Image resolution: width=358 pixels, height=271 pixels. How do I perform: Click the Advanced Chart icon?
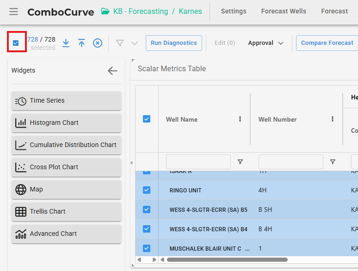(21, 234)
